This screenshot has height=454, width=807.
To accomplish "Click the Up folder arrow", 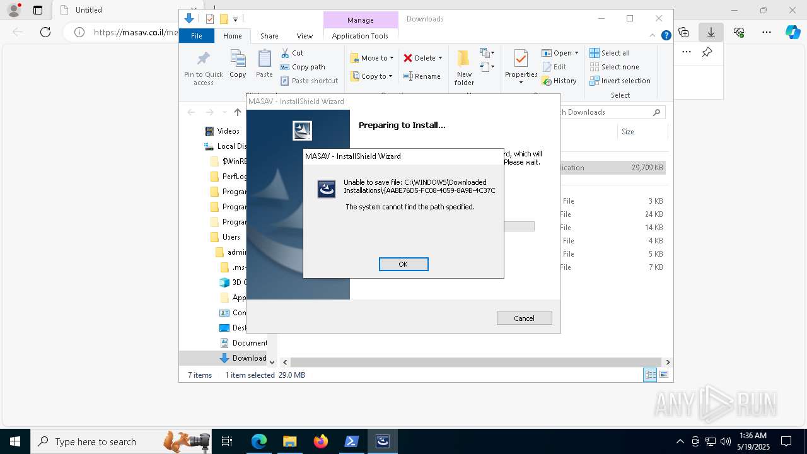I will click(237, 112).
